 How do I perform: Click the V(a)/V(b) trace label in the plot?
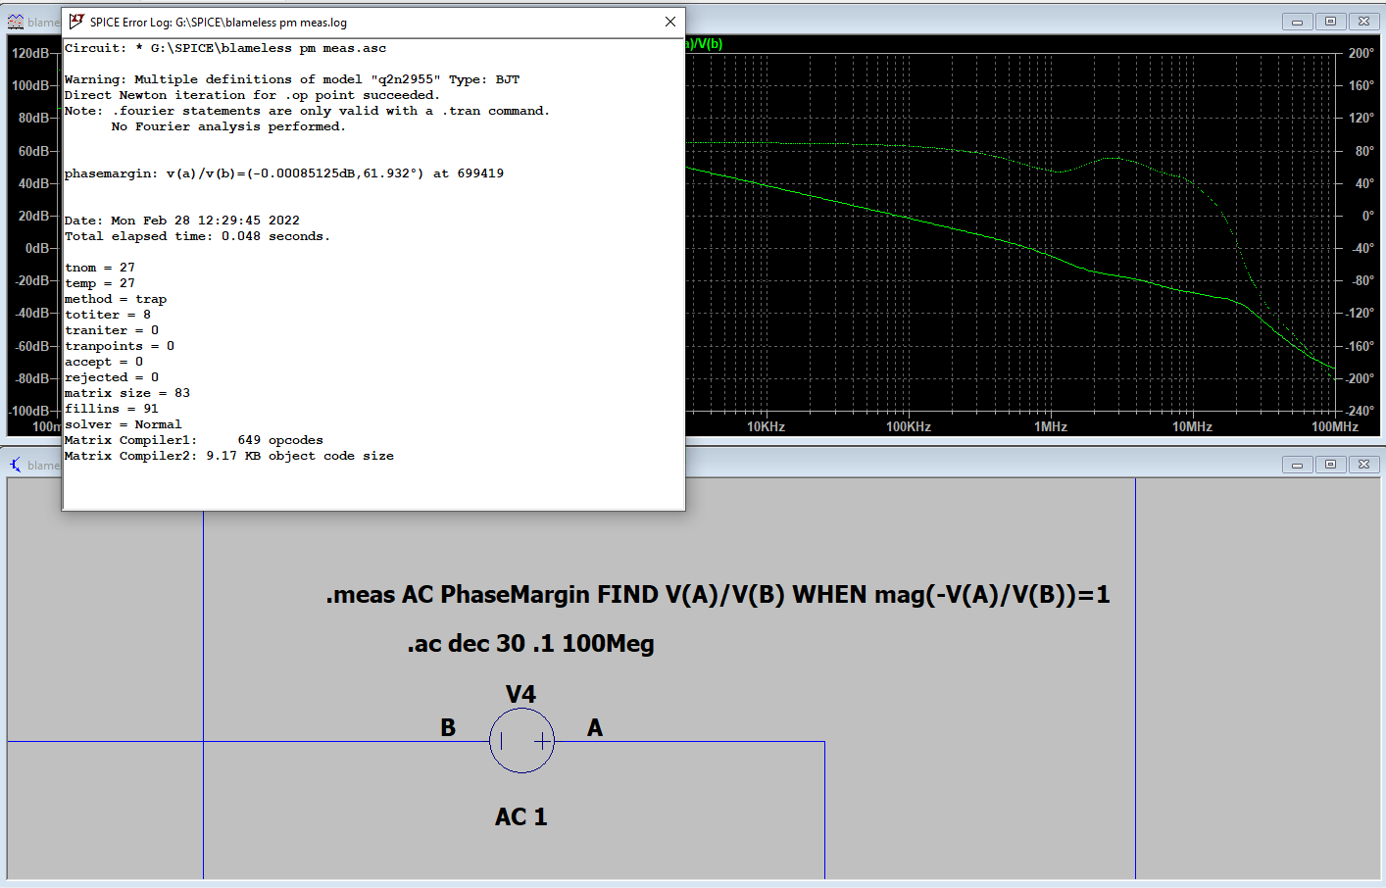pos(704,44)
